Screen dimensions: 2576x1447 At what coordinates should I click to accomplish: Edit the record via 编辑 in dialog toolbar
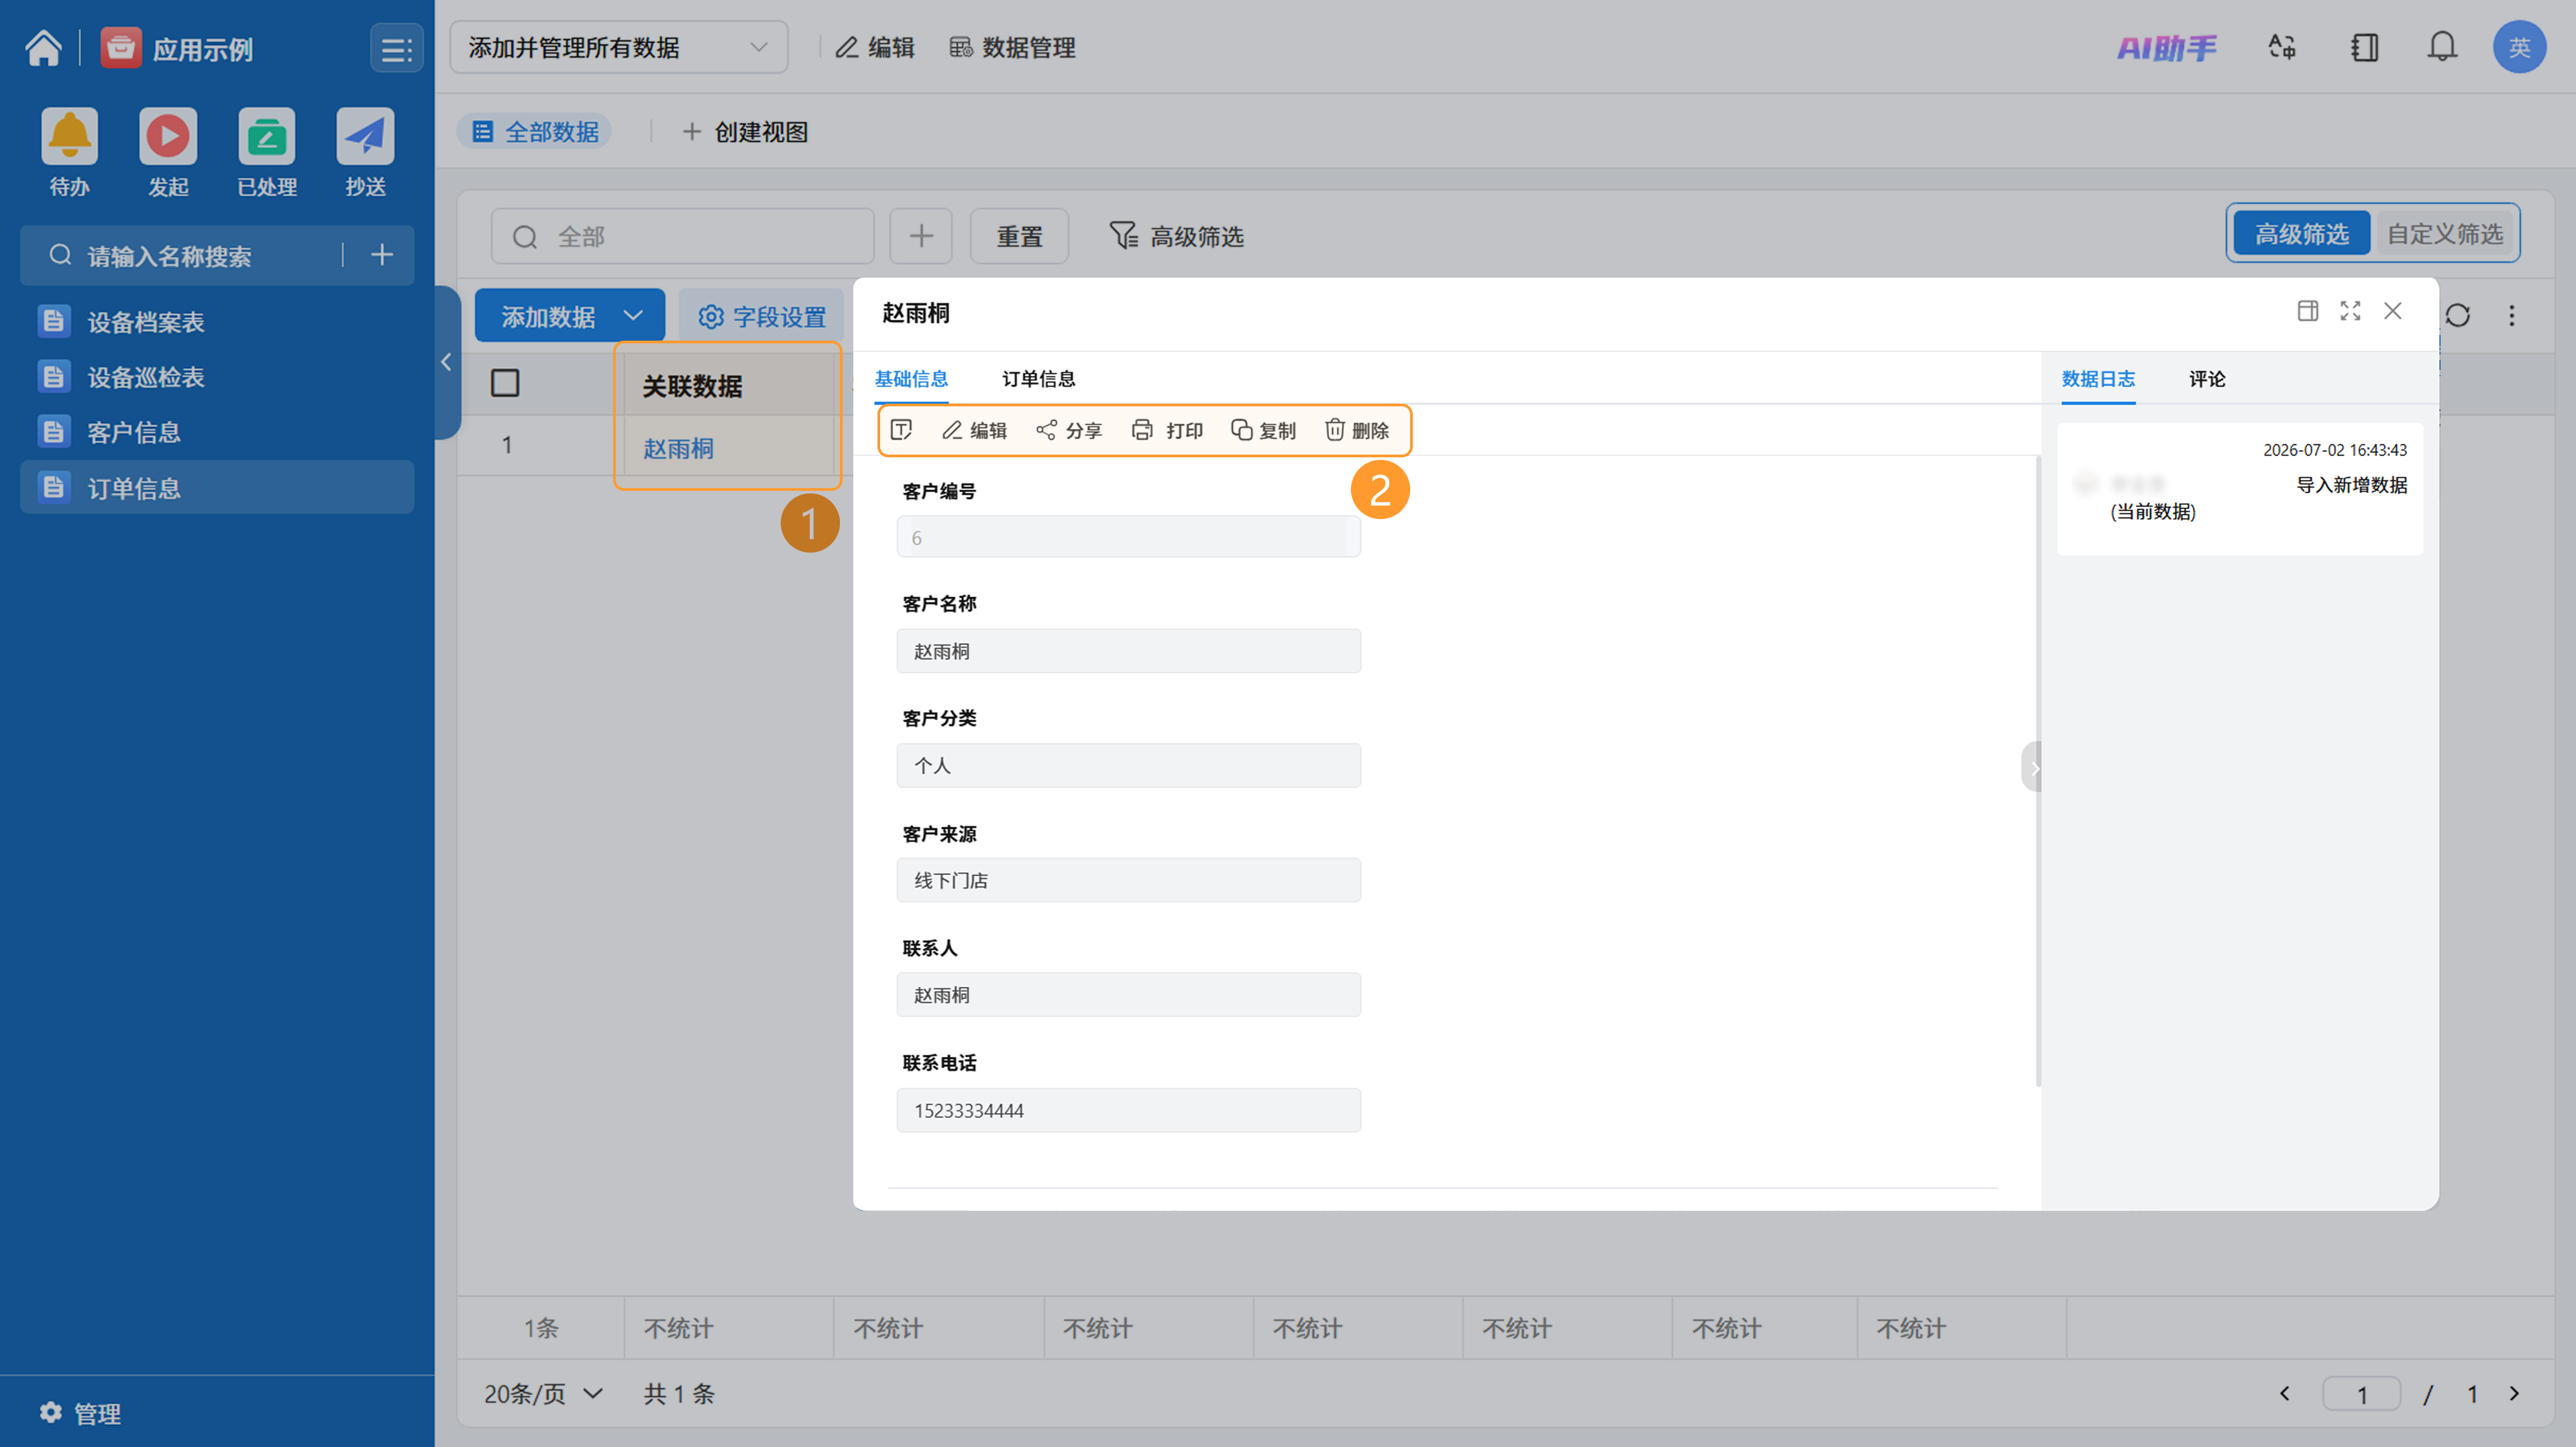(x=974, y=430)
